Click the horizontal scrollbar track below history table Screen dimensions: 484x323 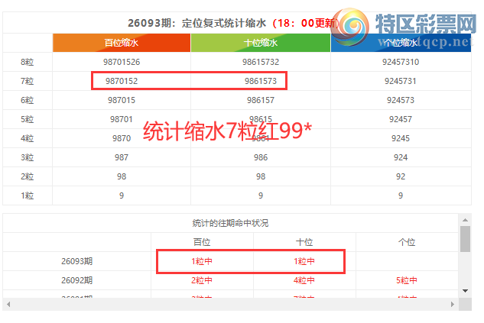(x=229, y=305)
